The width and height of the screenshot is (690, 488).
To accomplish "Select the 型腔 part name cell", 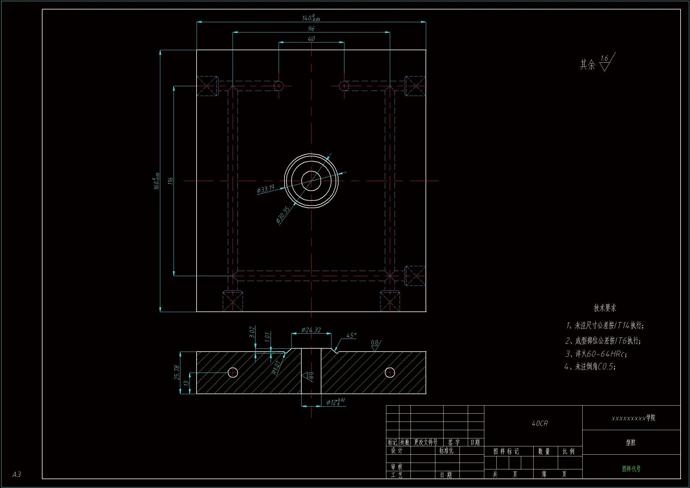I will (x=631, y=442).
